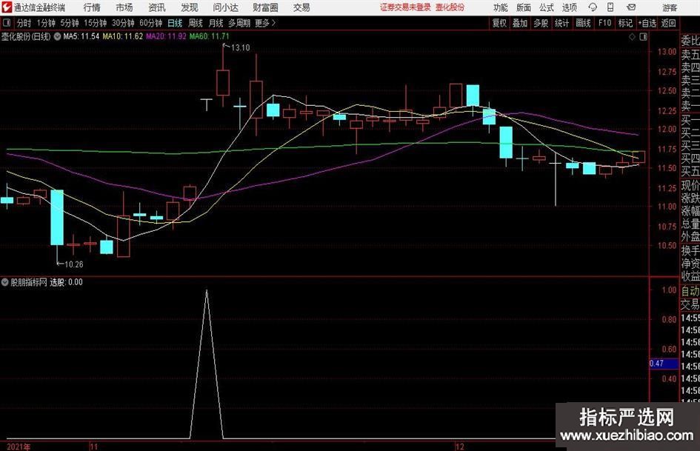This screenshot has width=700, height=451.
Task: Open the 公式 menu
Action: coord(547,7)
